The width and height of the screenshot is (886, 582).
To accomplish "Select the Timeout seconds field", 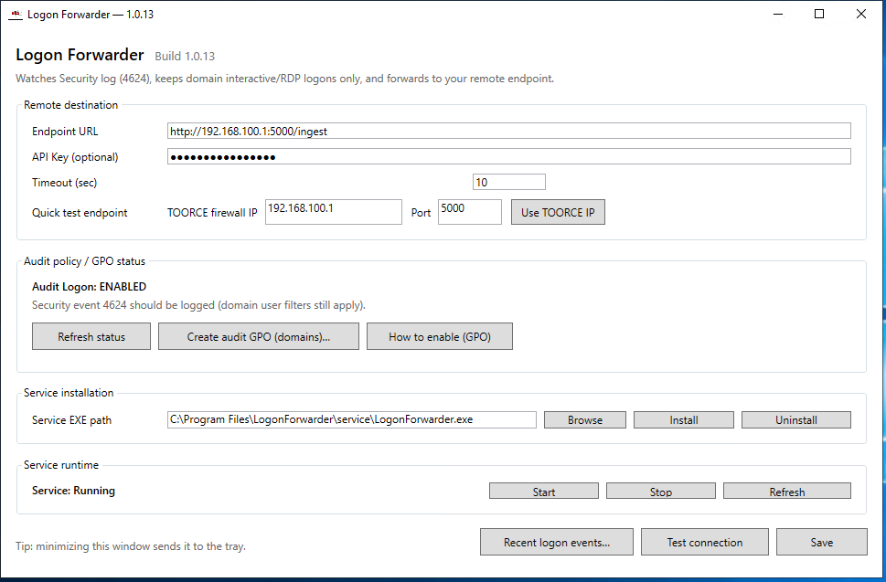I will pyautogui.click(x=508, y=182).
